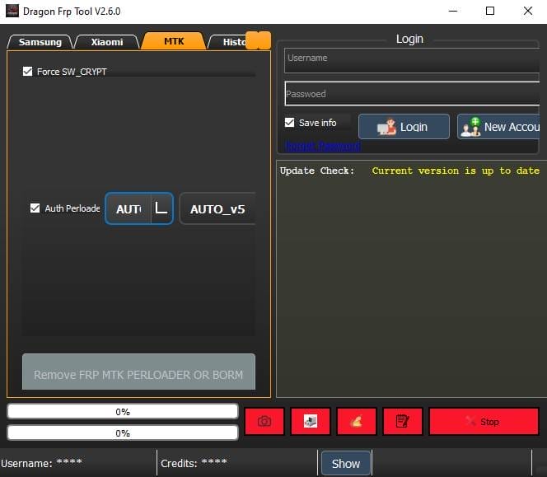Click the Update Check log text
This screenshot has width=547, height=477.
(x=317, y=171)
